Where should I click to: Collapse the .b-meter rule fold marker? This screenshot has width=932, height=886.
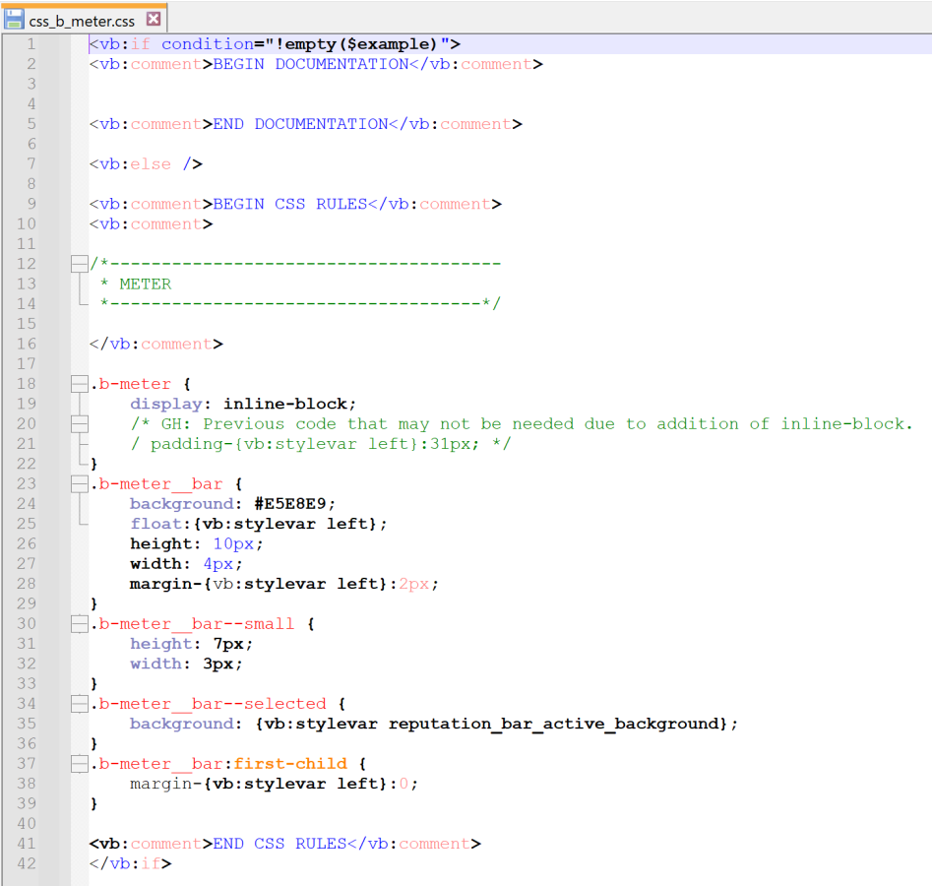(79, 384)
